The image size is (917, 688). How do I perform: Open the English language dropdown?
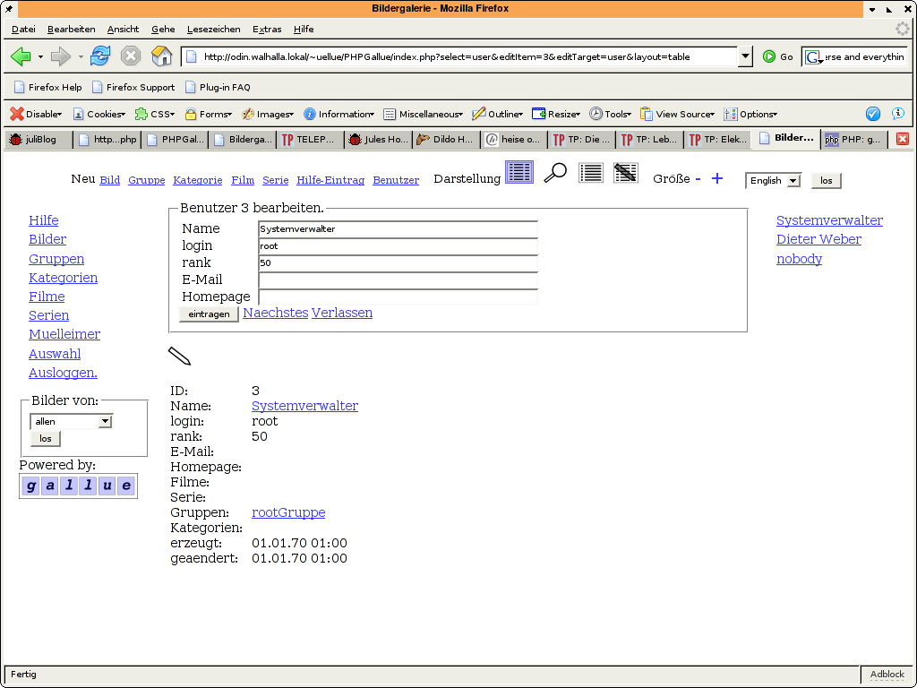tap(773, 181)
